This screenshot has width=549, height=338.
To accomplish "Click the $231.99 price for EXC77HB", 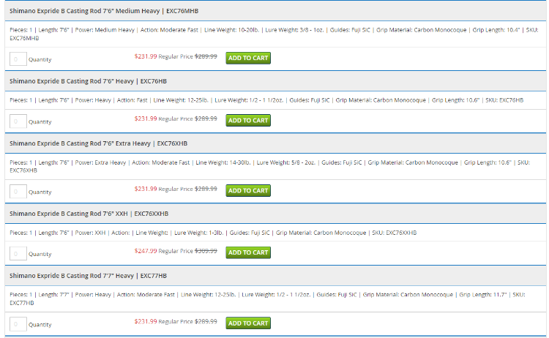I will tap(146, 322).
